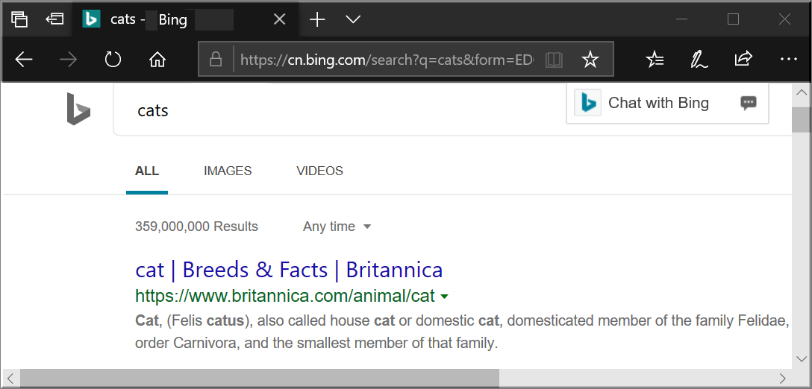Add notes with the pen icon

click(699, 60)
